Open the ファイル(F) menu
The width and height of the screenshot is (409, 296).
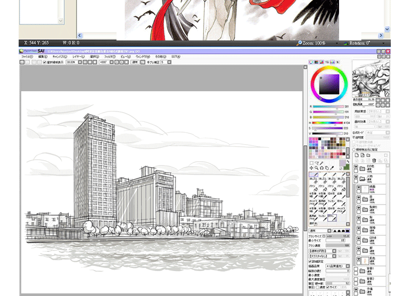(x=27, y=56)
